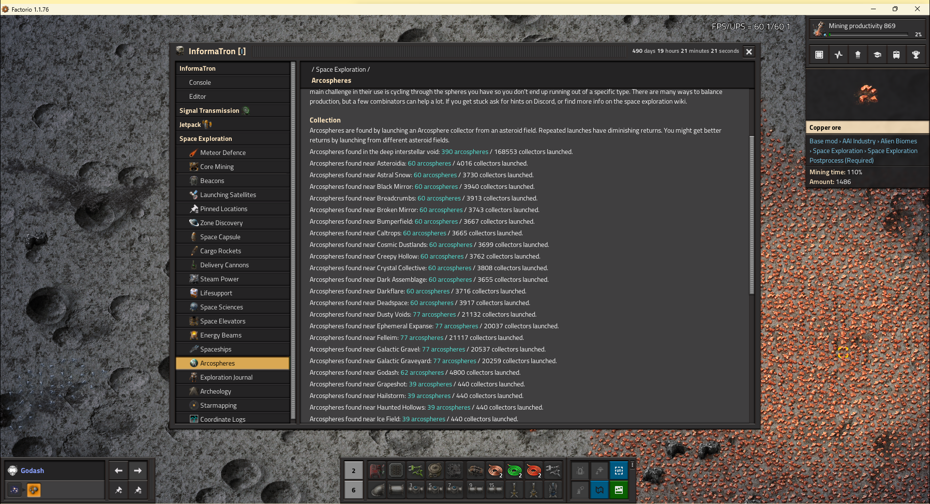This screenshot has height=504, width=930.
Task: Open the Steam Power page
Action: click(233, 279)
